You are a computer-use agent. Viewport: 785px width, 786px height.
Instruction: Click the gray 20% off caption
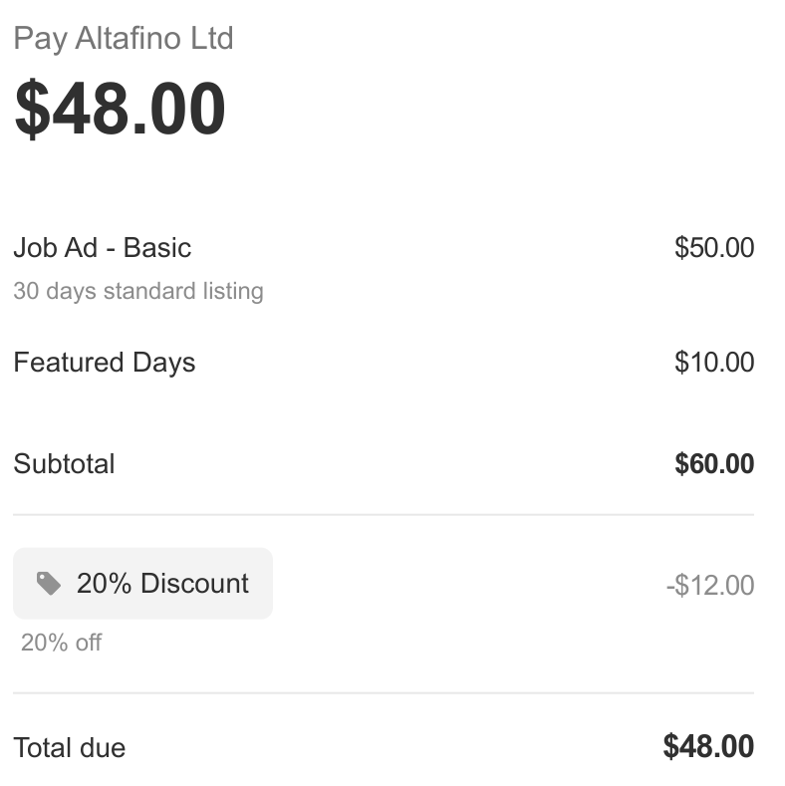[x=61, y=643]
